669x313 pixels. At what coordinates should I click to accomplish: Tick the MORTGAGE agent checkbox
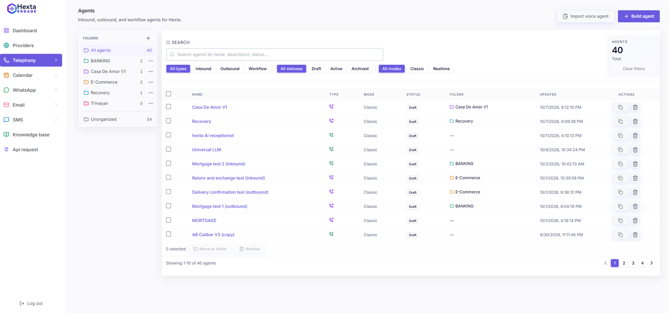coord(169,220)
